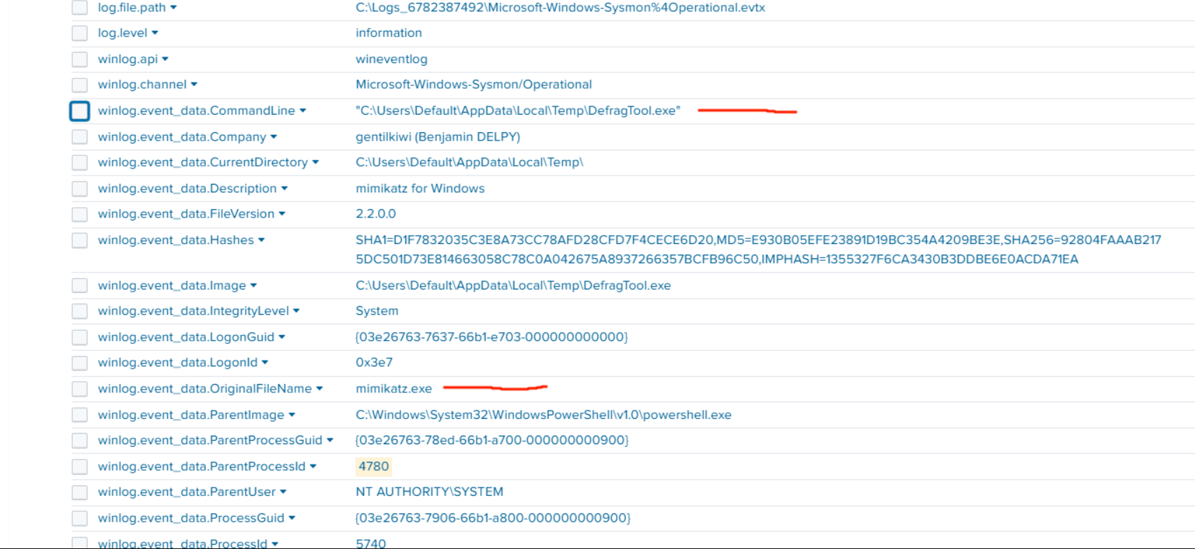This screenshot has width=1195, height=549.
Task: Select the 'System' integrity level value
Action: click(x=377, y=311)
